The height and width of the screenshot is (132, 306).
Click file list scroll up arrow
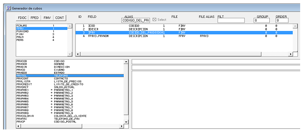pos(70,26)
